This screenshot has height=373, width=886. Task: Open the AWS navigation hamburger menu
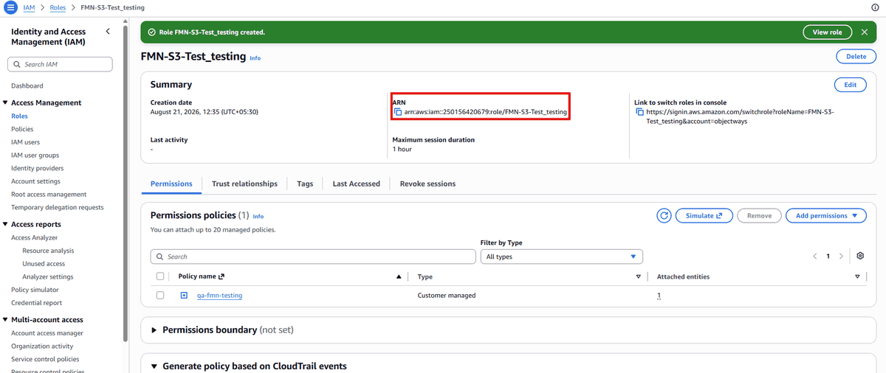[x=10, y=7]
